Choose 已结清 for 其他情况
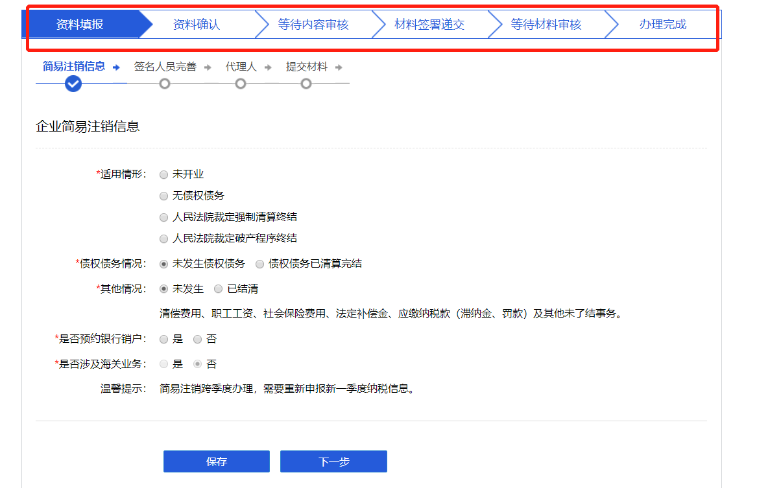Viewport: 757px width, 488px height. pyautogui.click(x=219, y=289)
